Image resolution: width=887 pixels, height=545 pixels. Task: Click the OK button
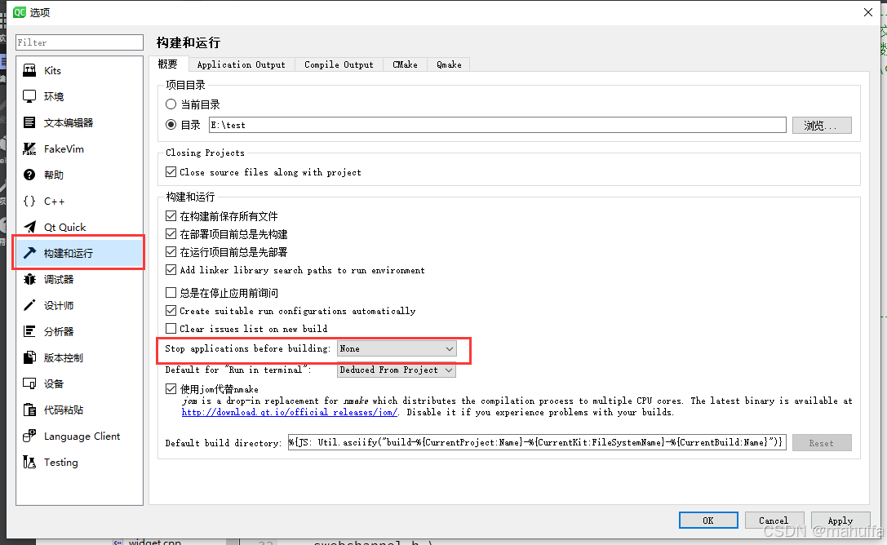coord(708,521)
